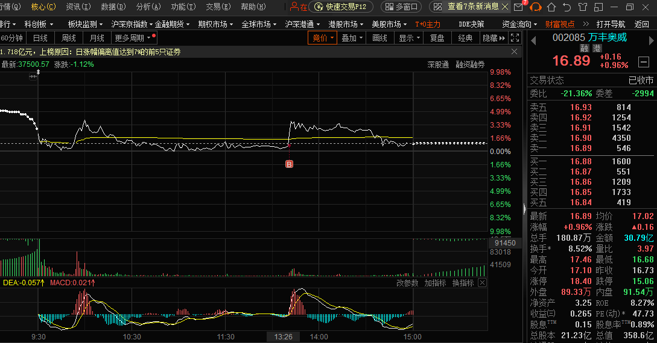Image resolution: width=657 pixels, height=343 pixels.
Task: Open T+0主力 link
Action: click(428, 24)
